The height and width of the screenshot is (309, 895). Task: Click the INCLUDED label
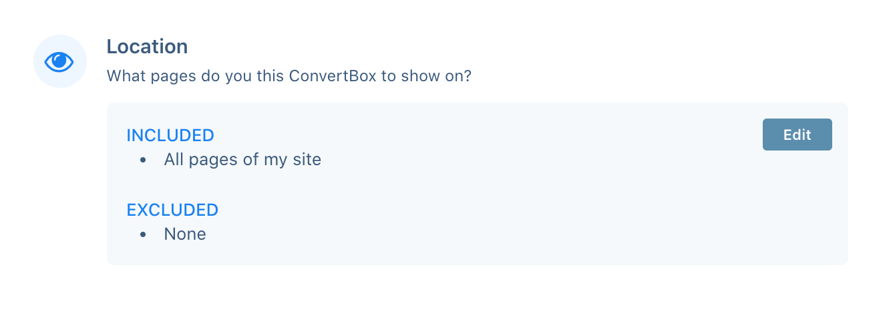(170, 135)
